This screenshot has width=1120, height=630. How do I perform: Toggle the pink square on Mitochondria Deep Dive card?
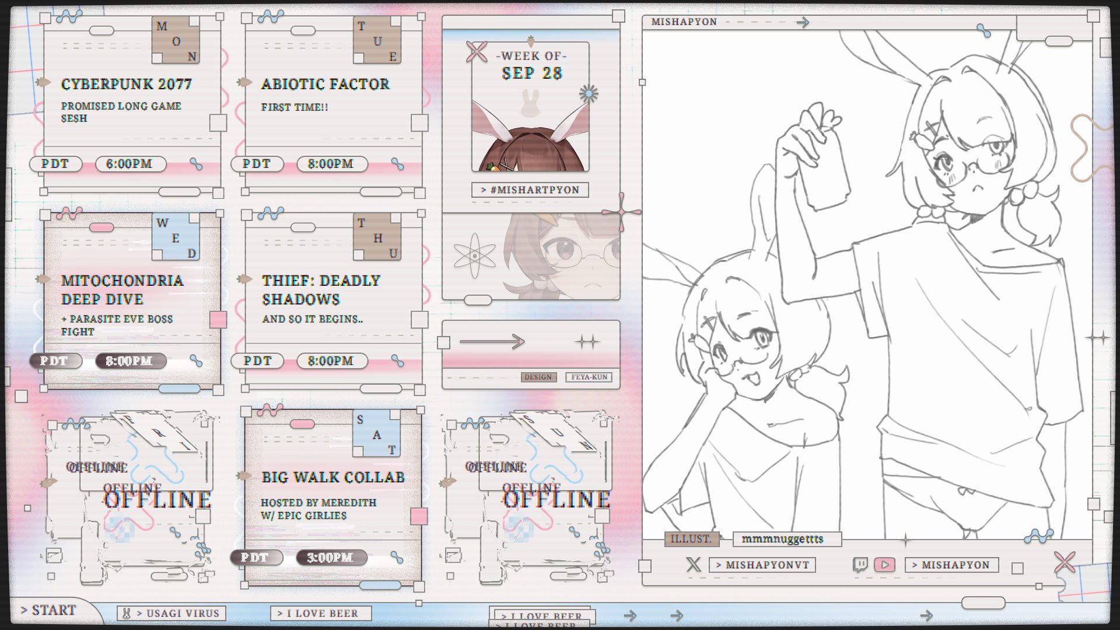click(x=218, y=320)
